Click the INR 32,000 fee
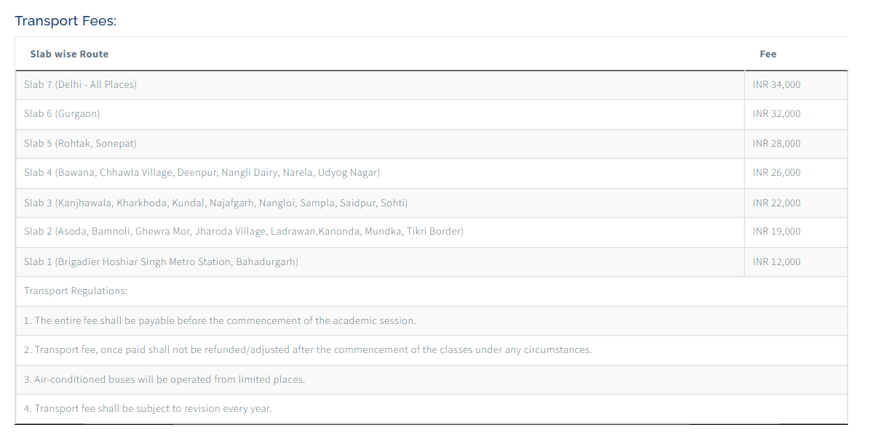The height and width of the screenshot is (438, 869). pos(777,114)
